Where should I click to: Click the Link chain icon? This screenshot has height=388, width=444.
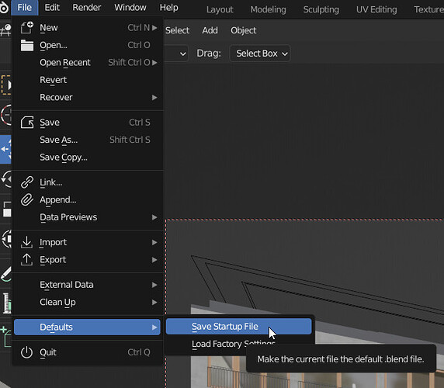point(27,182)
